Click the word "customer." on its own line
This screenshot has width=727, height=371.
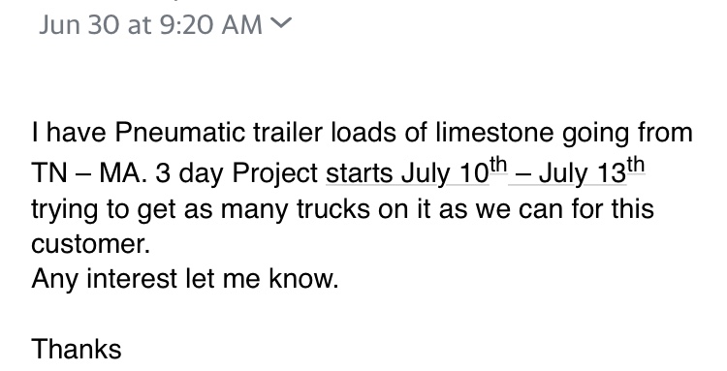point(91,244)
